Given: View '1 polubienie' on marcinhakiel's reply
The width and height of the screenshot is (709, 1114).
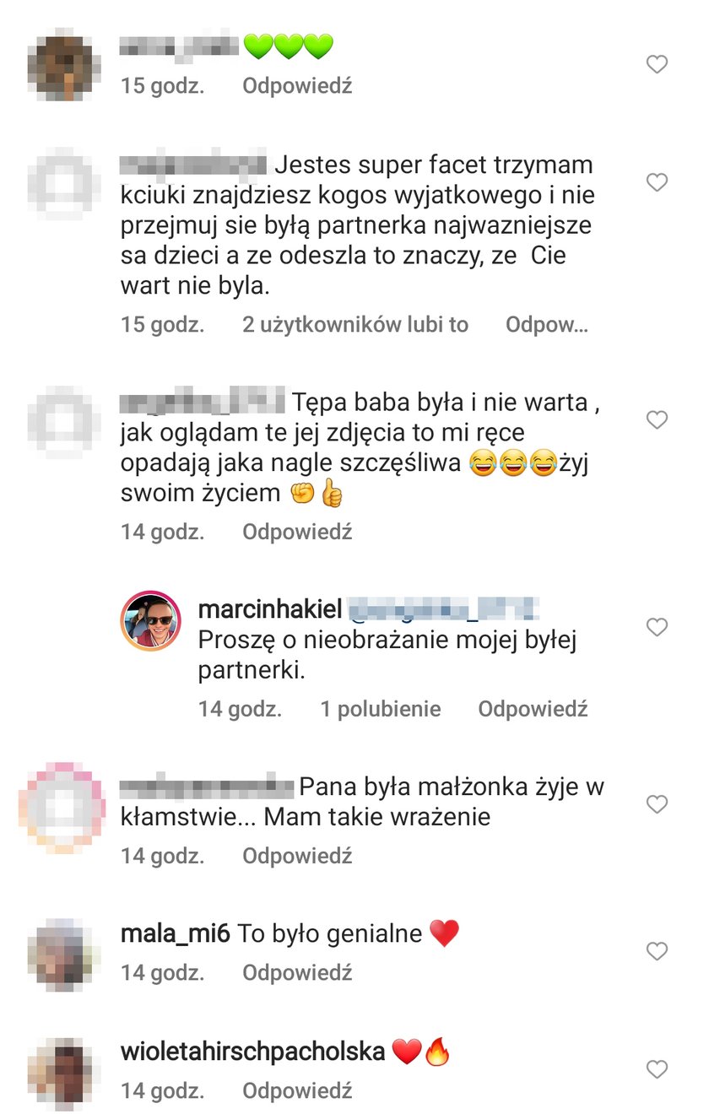Looking at the screenshot, I should [381, 709].
